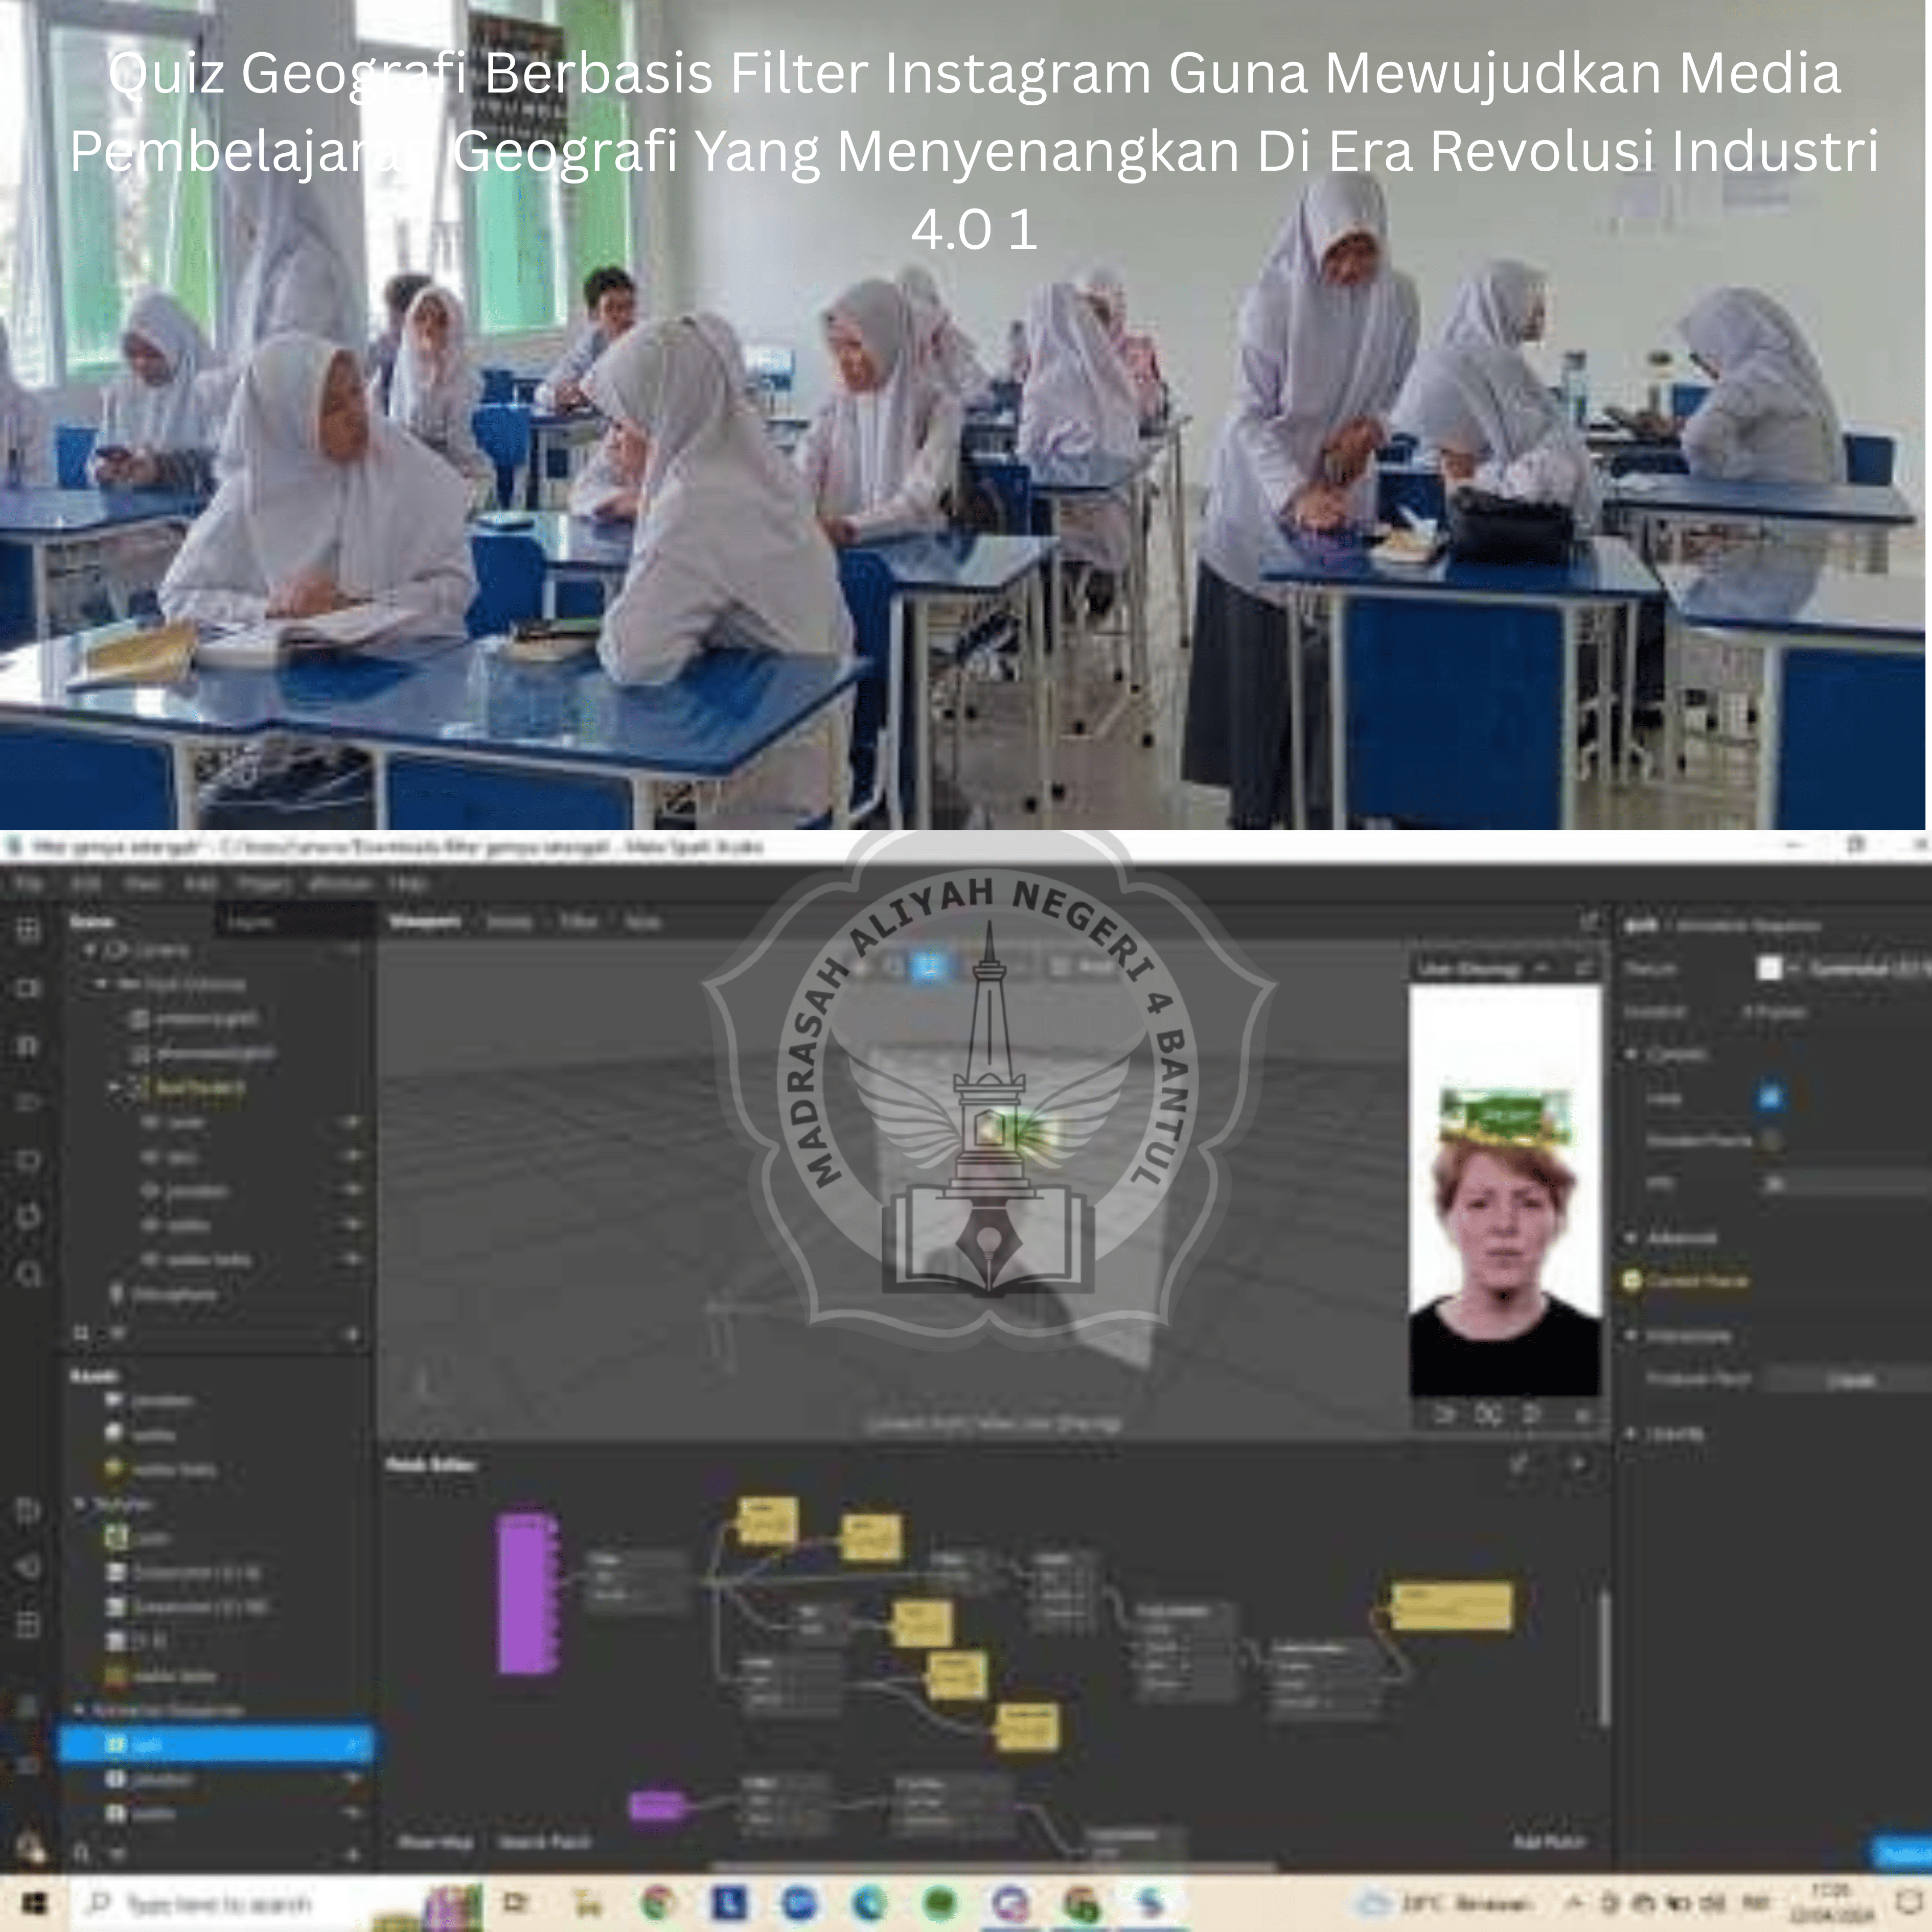Expand the Used By section
Viewport: 1932px width, 1932px height.
pos(1630,1433)
